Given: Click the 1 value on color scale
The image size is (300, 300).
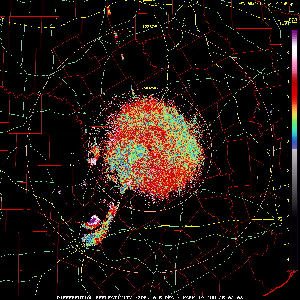Looking at the screenshot, I should 288,126.
